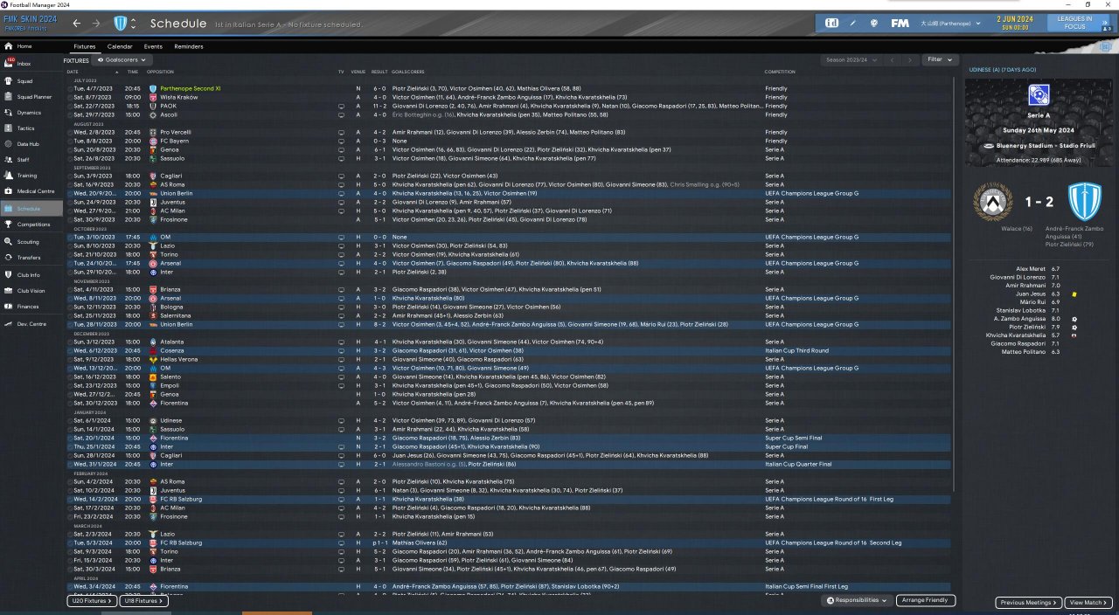
Task: Go to next season arrow
Action: tap(912, 59)
